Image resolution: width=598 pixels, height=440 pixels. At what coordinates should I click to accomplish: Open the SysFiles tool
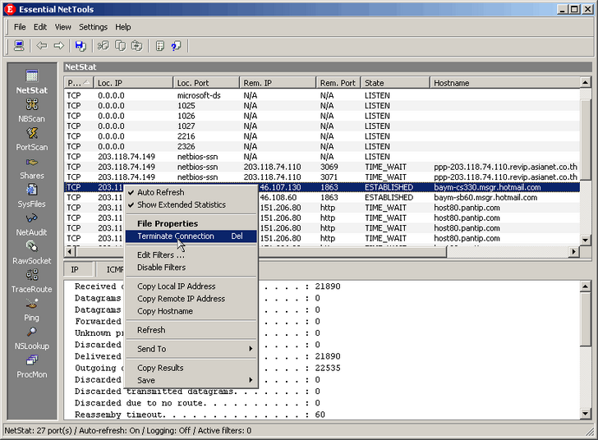point(32,196)
